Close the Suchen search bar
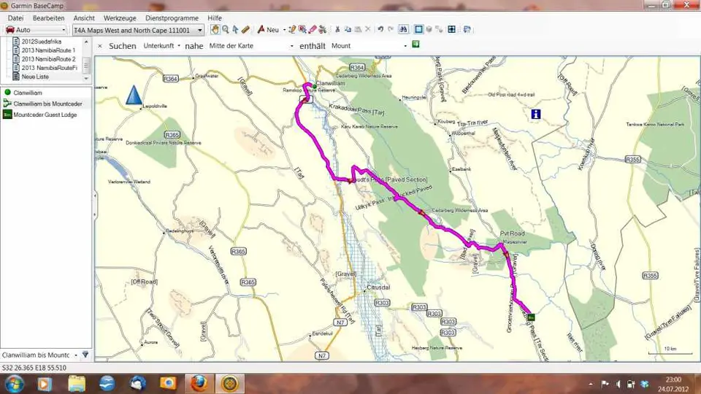701x394 pixels. click(100, 46)
